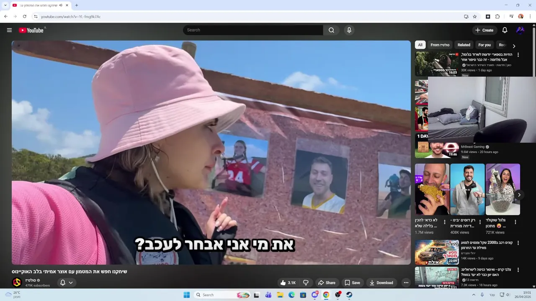This screenshot has height=301, width=536.
Task: Install app icon in the address bar
Action: coord(466,17)
